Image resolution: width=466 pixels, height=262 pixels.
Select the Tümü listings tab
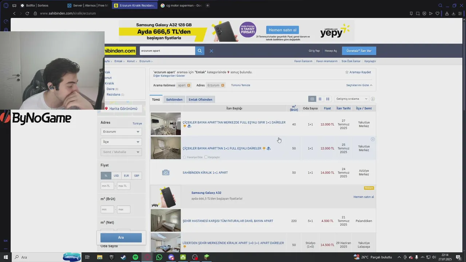click(156, 99)
